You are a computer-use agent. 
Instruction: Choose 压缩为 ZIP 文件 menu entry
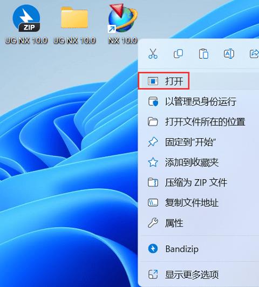click(199, 182)
